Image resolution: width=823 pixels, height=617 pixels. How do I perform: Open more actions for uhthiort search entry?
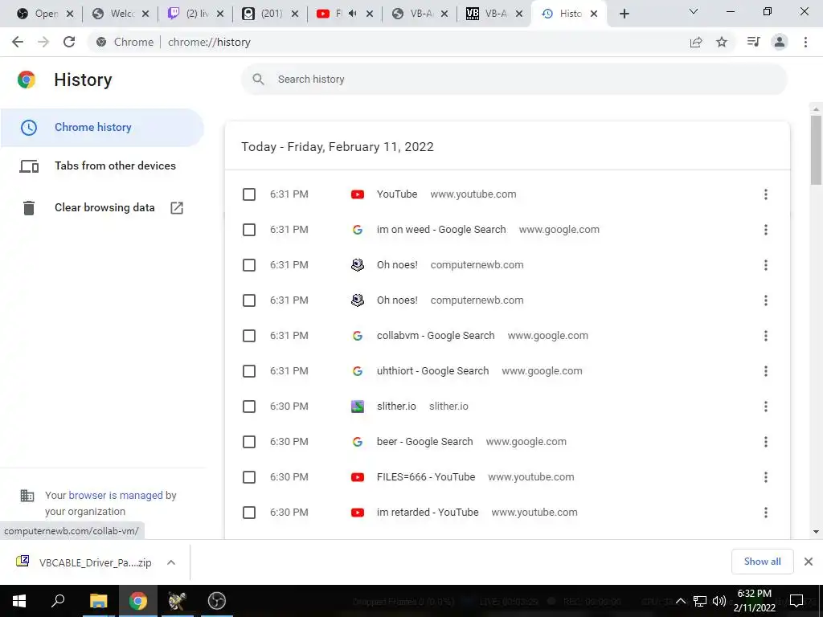[766, 371]
